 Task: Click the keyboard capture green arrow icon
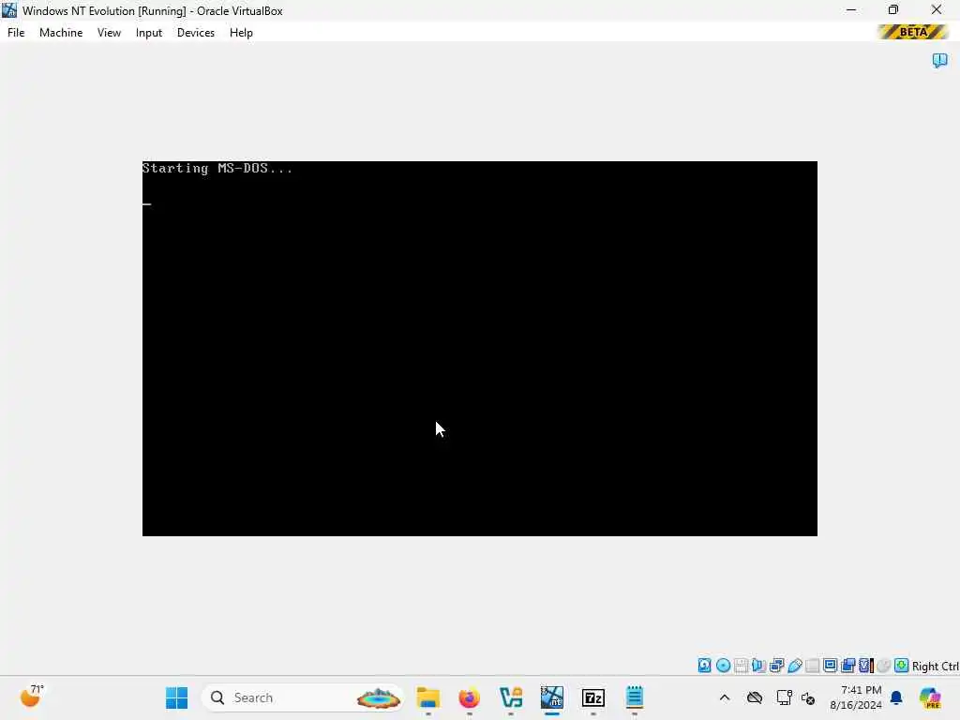coord(901,666)
